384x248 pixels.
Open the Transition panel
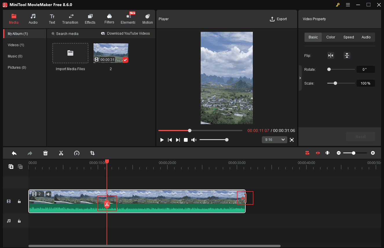pos(70,18)
